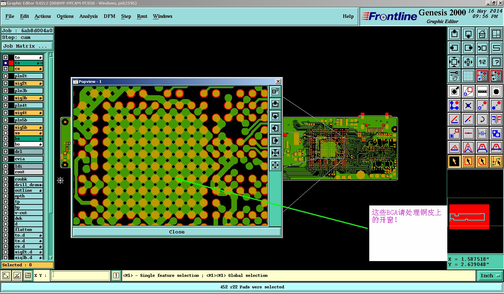Pan left using main toolbar arrow icon

point(454,48)
